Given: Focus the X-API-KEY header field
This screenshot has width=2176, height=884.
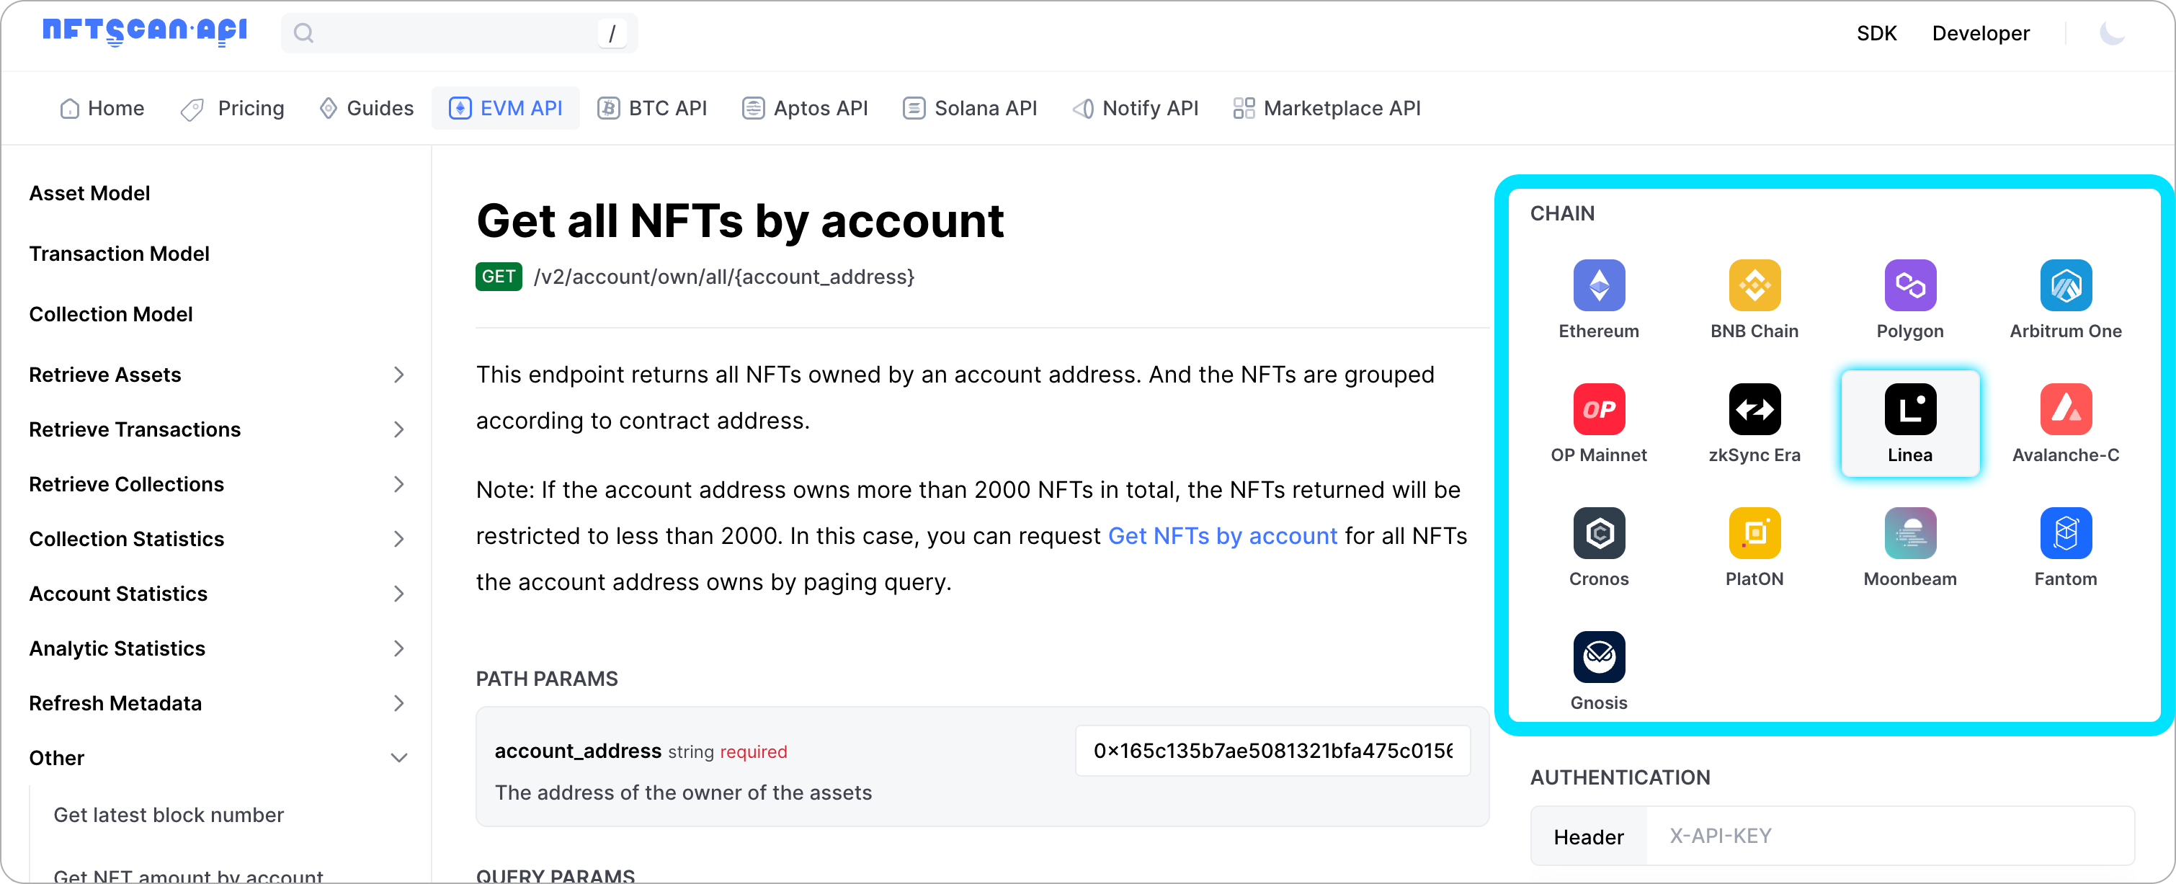Looking at the screenshot, I should tap(1889, 836).
